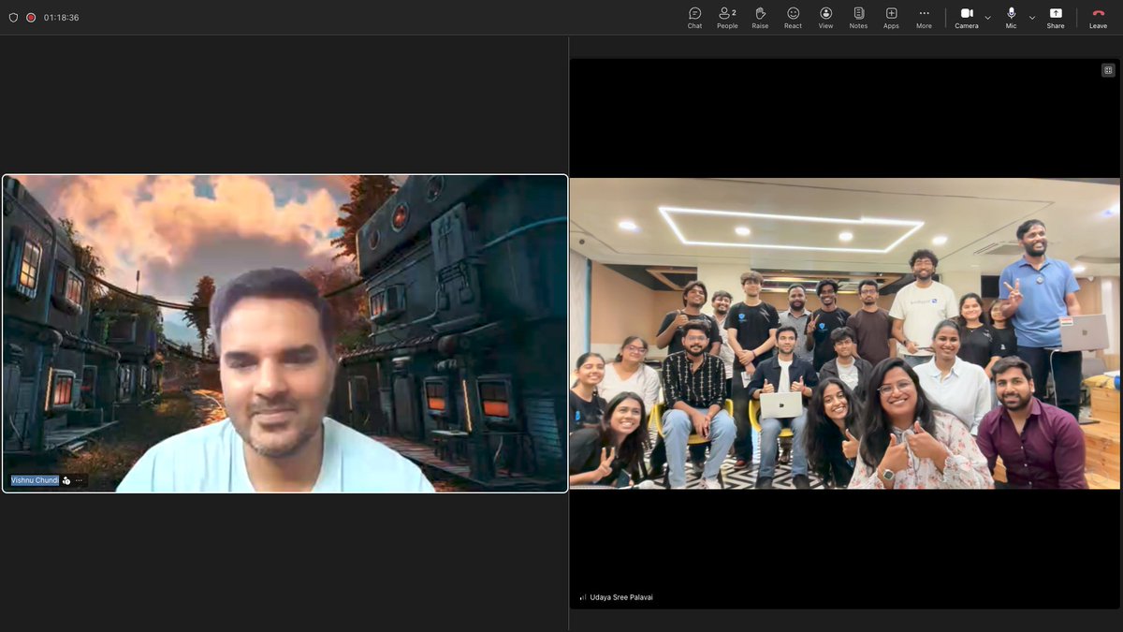This screenshot has width=1123, height=632.
Task: Expand the Camera options arrow
Action: (x=987, y=17)
